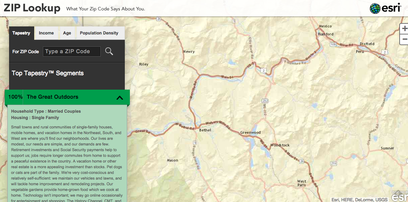
Task: Click the ZIP Lookup title
Action: [32, 8]
